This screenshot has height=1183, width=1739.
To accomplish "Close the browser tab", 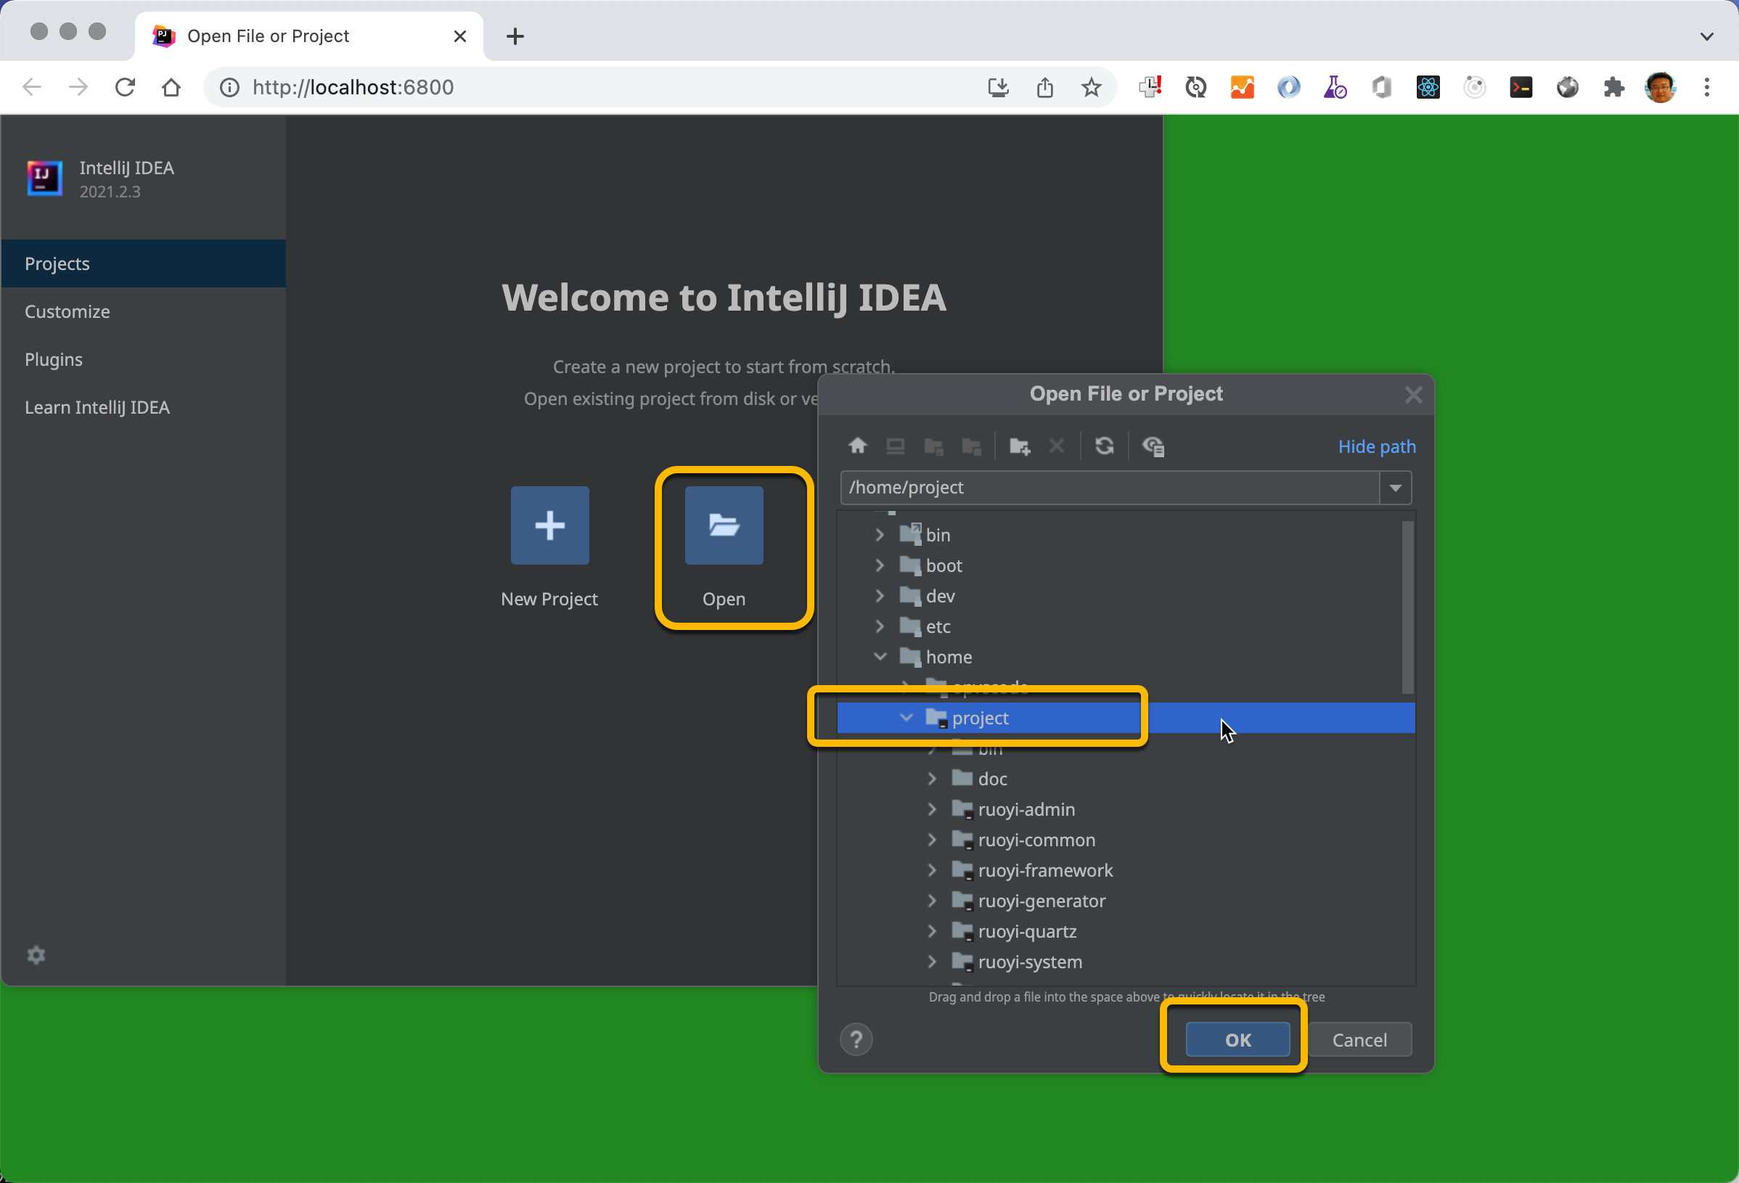I will tap(460, 36).
